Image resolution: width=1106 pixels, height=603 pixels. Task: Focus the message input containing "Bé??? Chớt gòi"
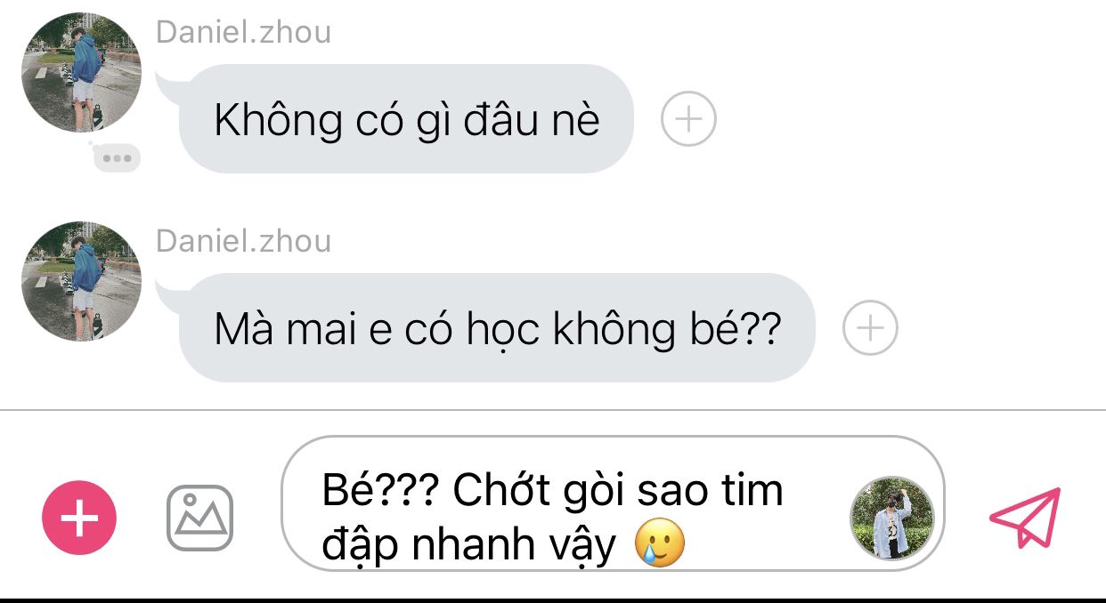click(613, 503)
